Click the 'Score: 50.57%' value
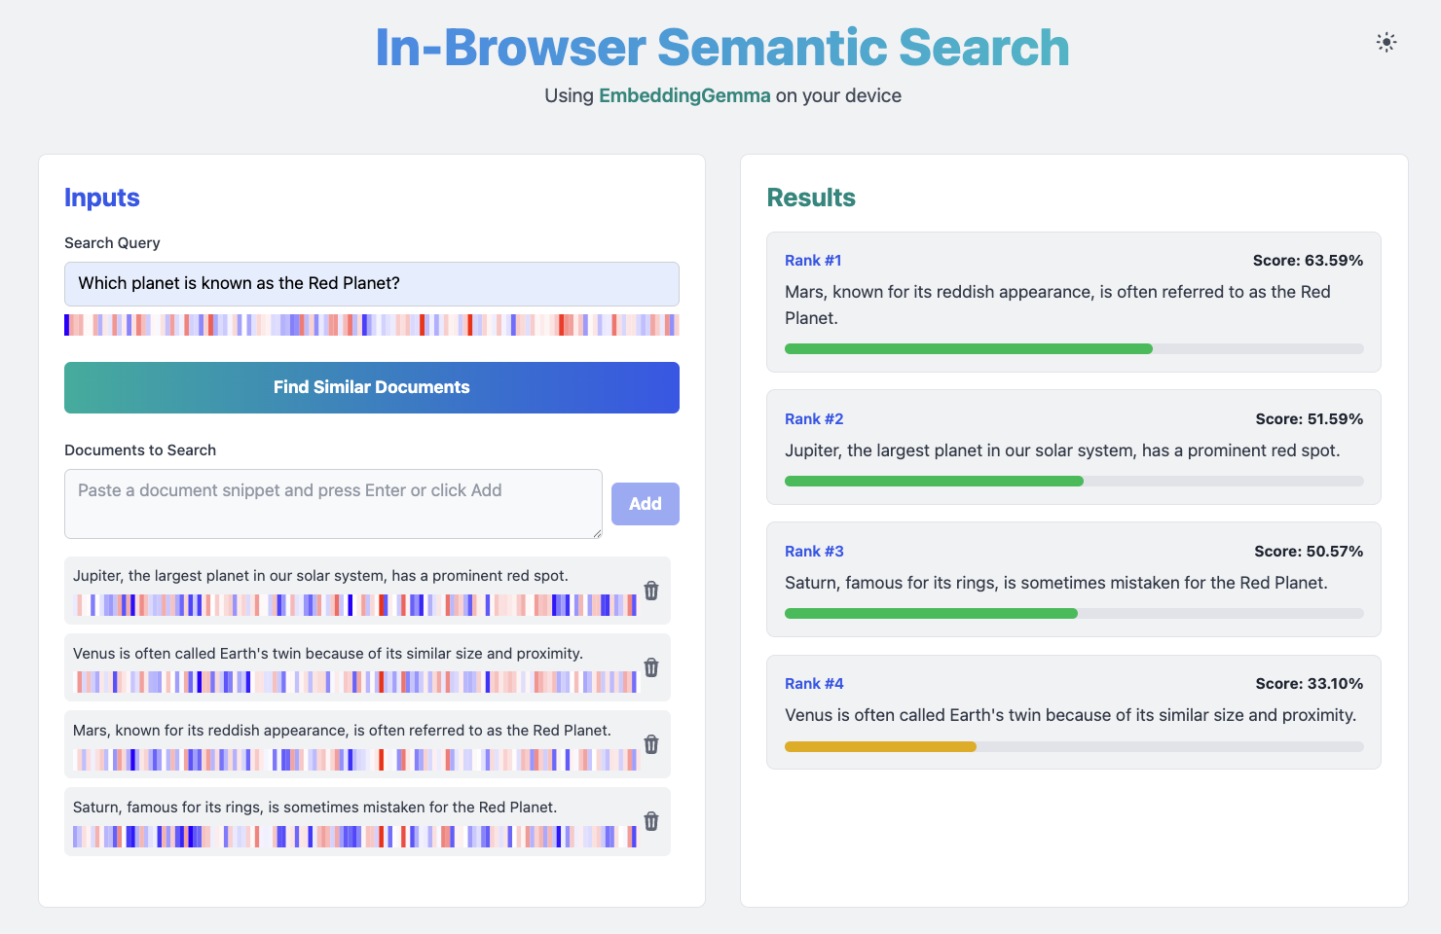Viewport: 1441px width, 934px height. (x=1309, y=552)
